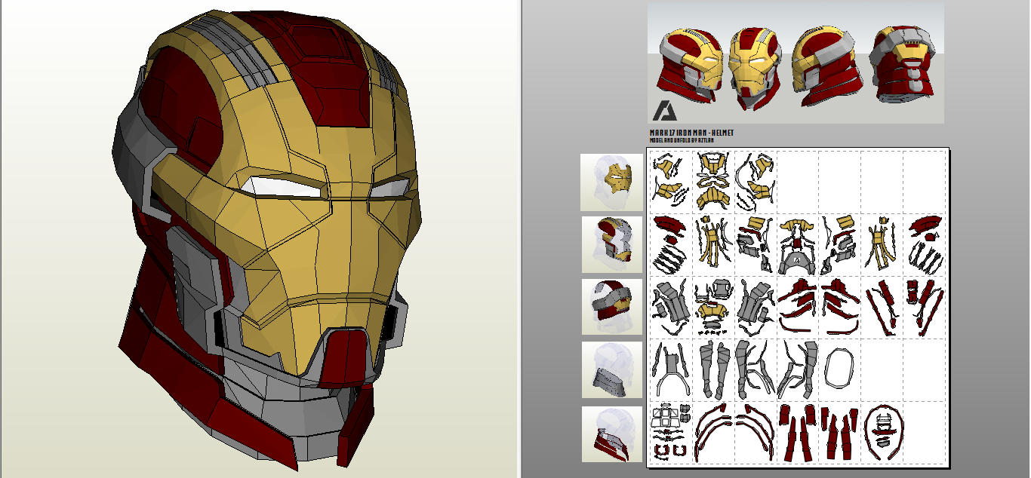Select the page with thin U-shaped outline strips

point(671,369)
